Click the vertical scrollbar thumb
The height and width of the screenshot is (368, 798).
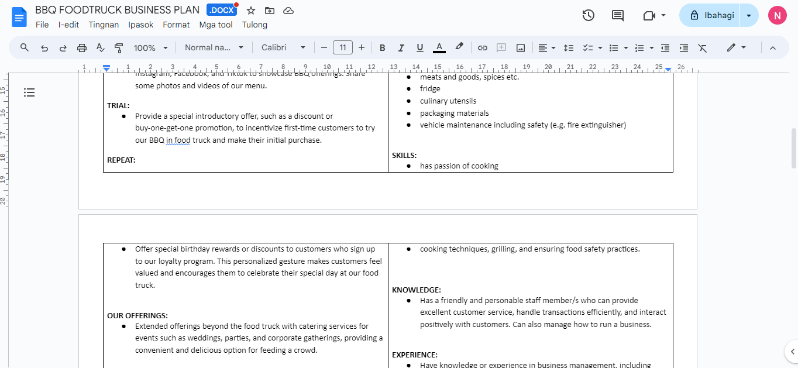point(794,148)
